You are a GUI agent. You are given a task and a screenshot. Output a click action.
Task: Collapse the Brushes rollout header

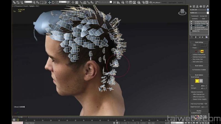click(199, 110)
